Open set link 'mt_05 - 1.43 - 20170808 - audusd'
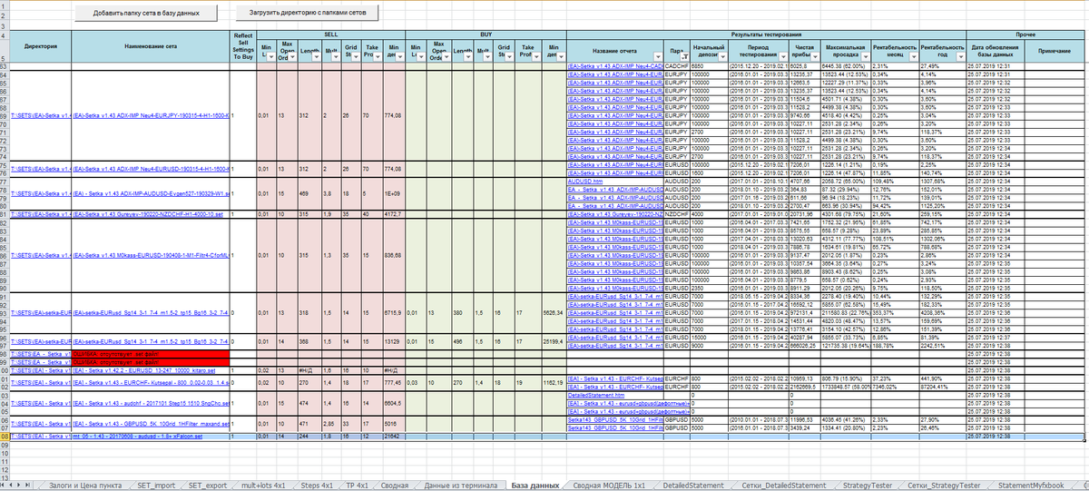The height and width of the screenshot is (491, 1089). pos(137,437)
